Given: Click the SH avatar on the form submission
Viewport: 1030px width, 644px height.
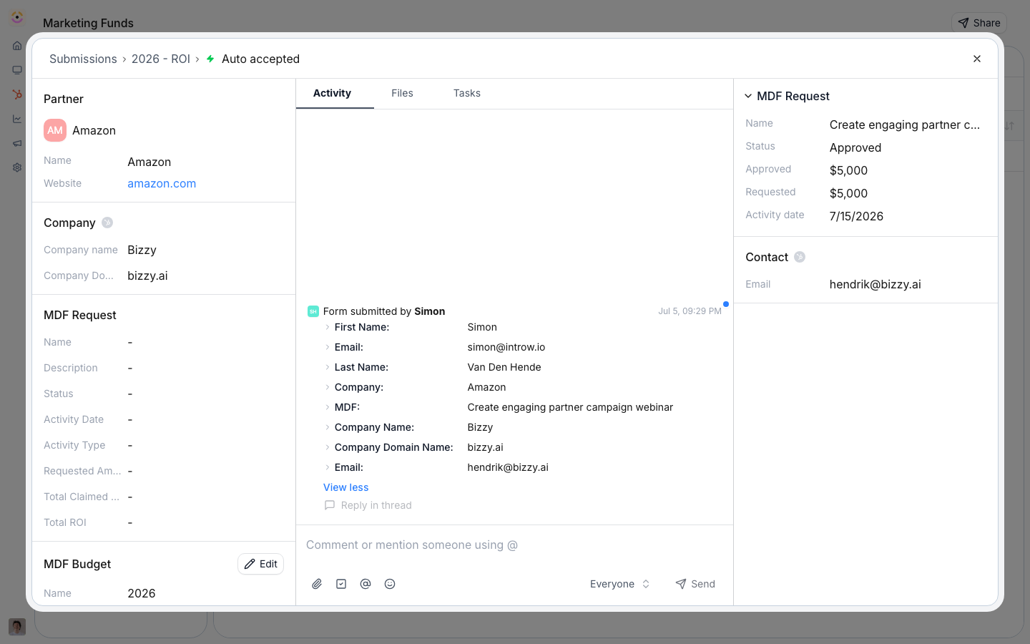Looking at the screenshot, I should 313,311.
